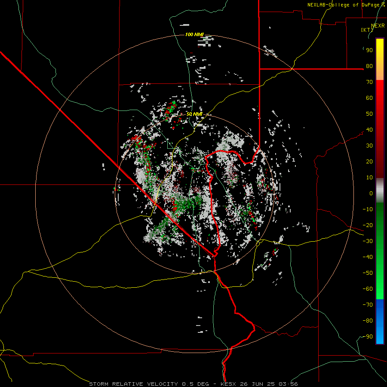Click the [KT] units label
The height and width of the screenshot is (387, 387).
coord(367,30)
